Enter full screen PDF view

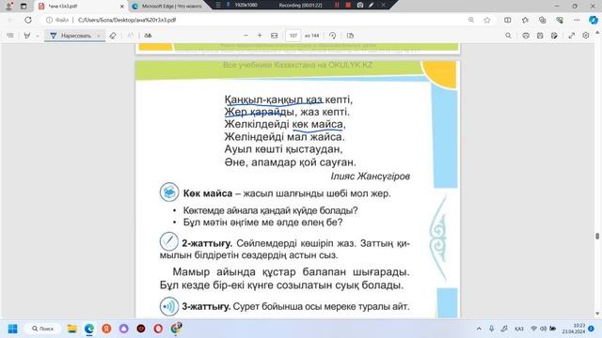pos(572,36)
